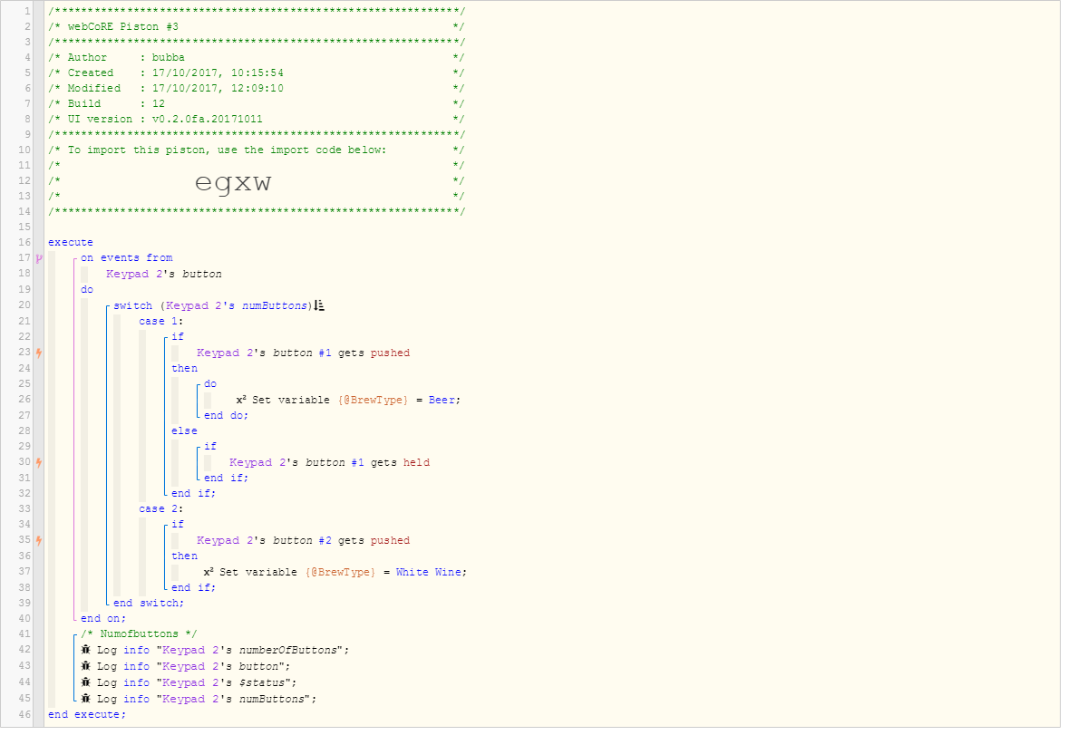Image resolution: width=1068 pixels, height=735 pixels.
Task: Click the import code "egxw"
Action: 233,182
